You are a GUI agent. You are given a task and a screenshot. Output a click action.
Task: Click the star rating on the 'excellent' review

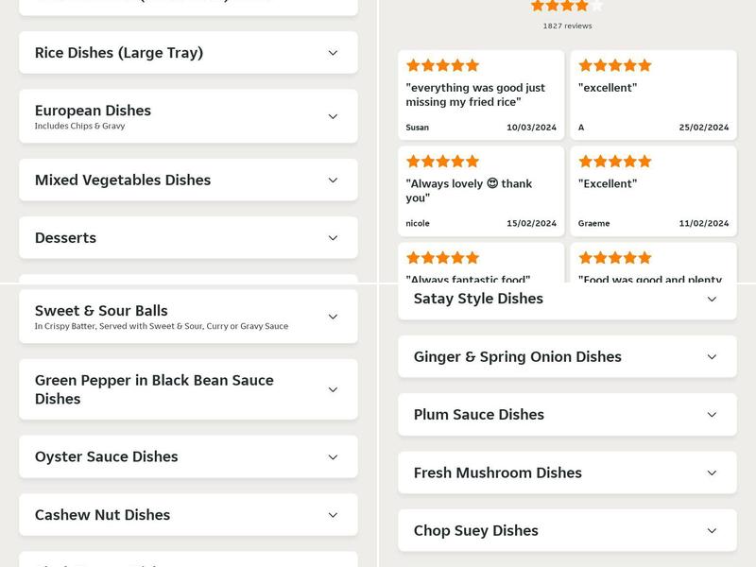point(613,65)
